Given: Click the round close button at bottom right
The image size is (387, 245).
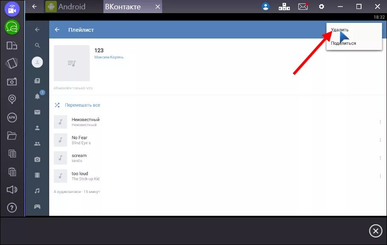Looking at the screenshot, I should pyautogui.click(x=376, y=231).
